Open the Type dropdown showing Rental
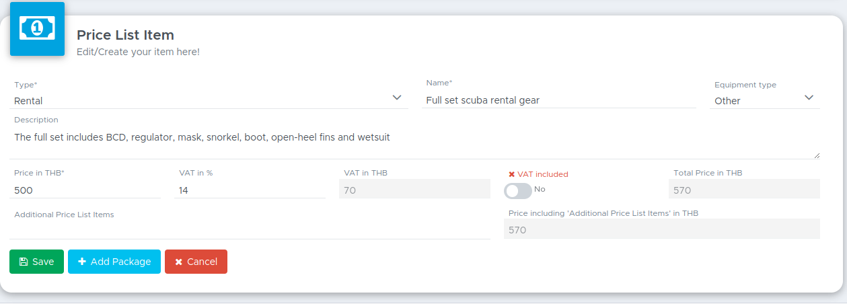The image size is (847, 304). 209,100
